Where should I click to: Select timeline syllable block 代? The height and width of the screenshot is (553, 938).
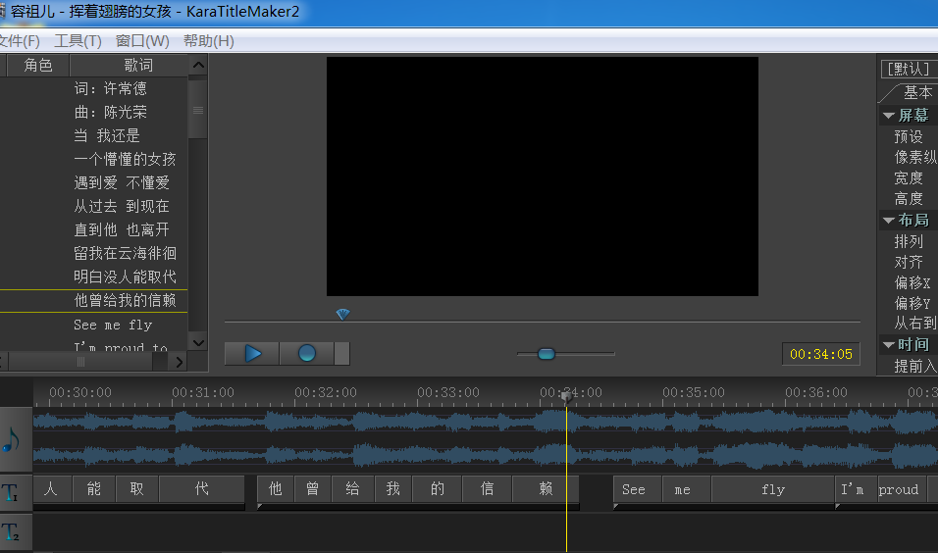point(202,489)
